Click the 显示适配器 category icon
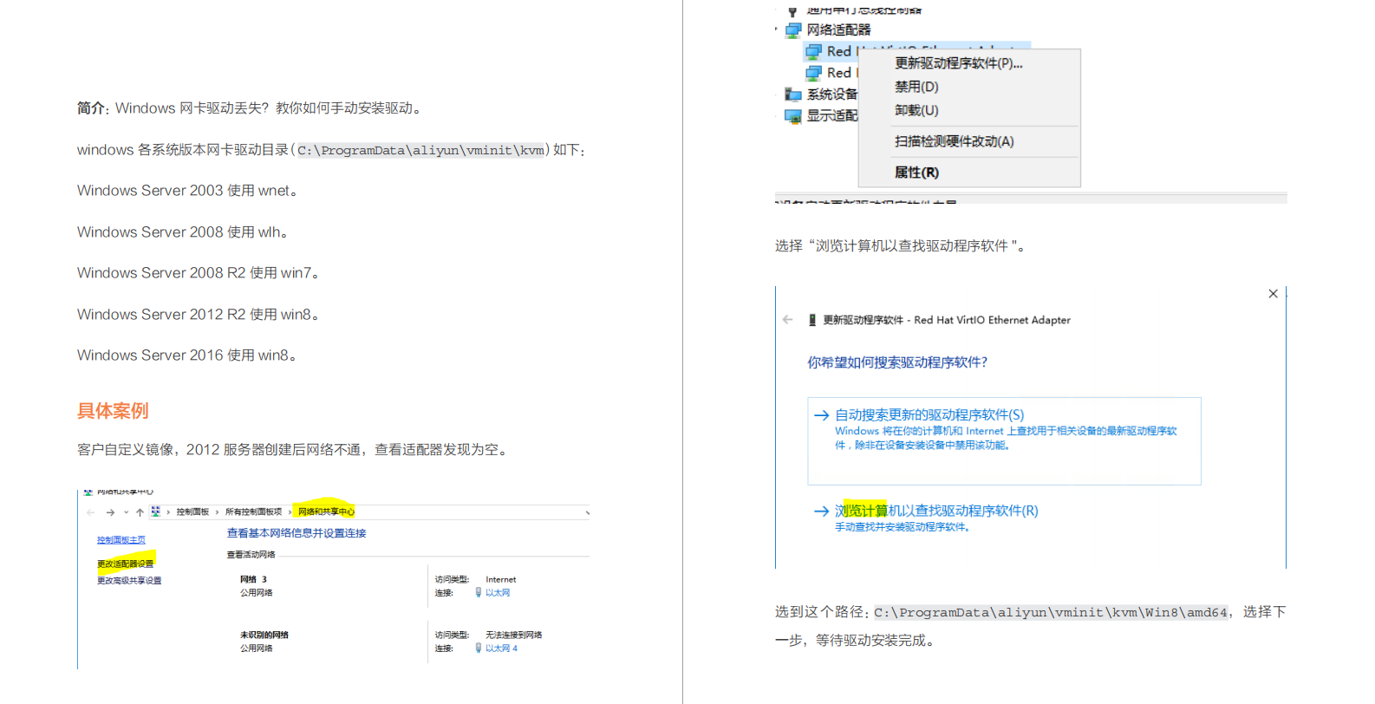This screenshot has height=704, width=1375. pyautogui.click(x=793, y=115)
